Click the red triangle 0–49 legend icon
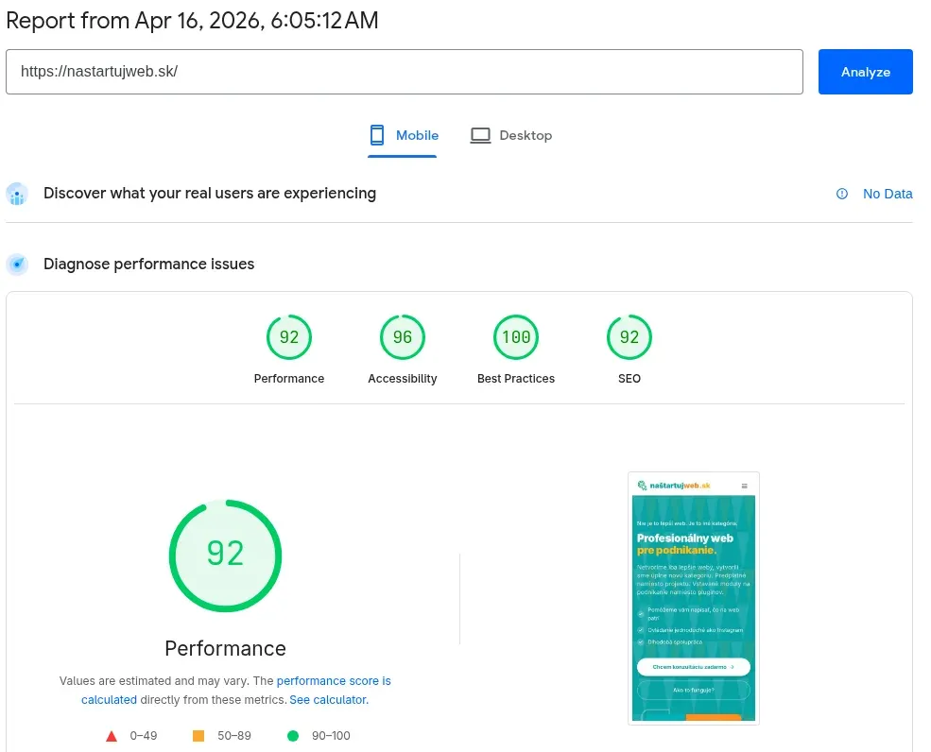 [111, 736]
